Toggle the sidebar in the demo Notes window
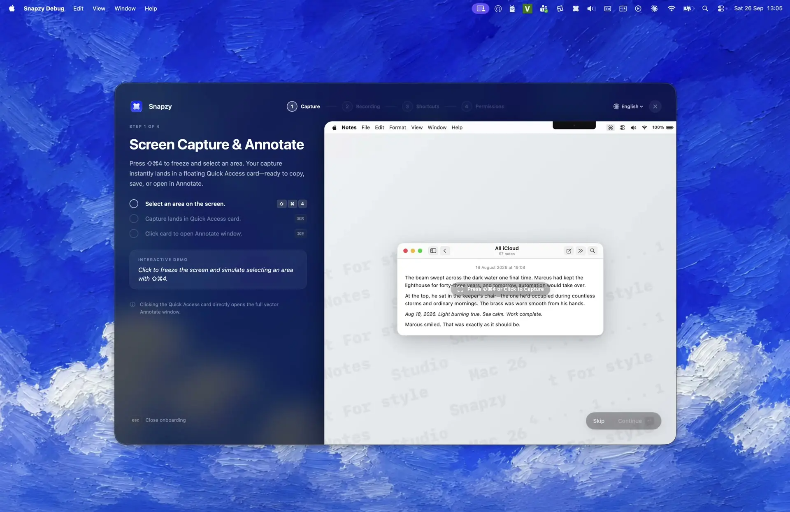The height and width of the screenshot is (512, 790). pos(433,251)
